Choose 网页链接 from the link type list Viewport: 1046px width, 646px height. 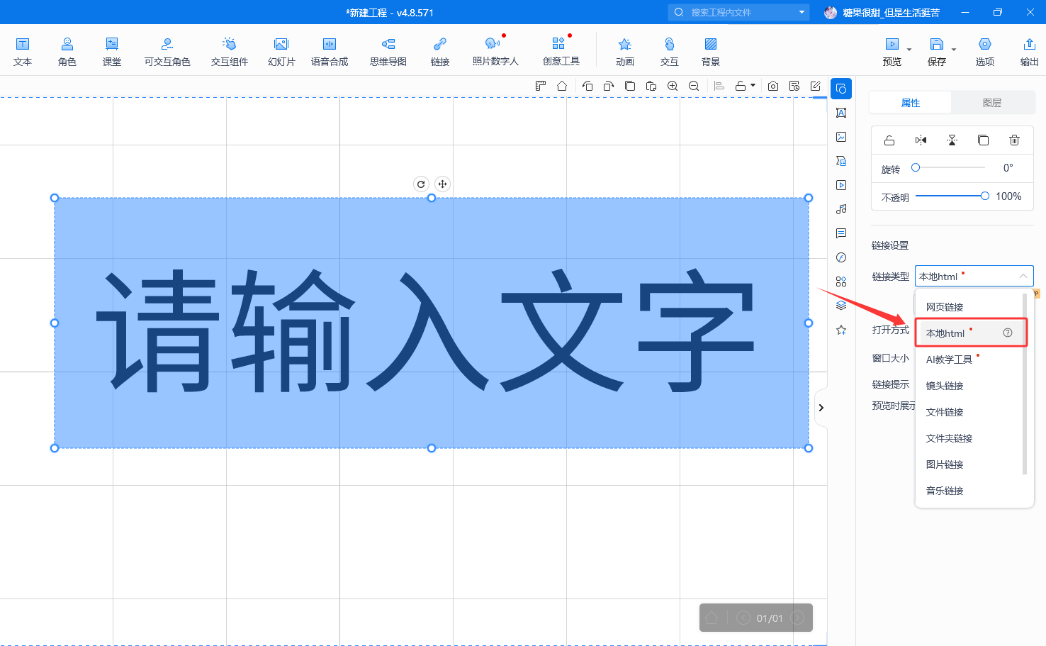945,307
